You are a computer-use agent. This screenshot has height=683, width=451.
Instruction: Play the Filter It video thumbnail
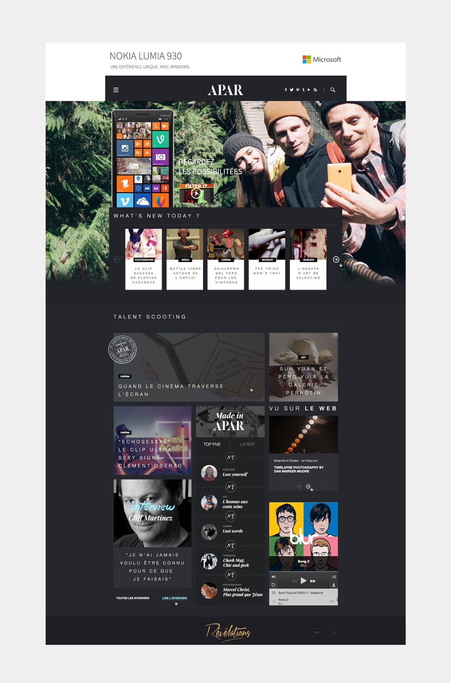(x=196, y=193)
